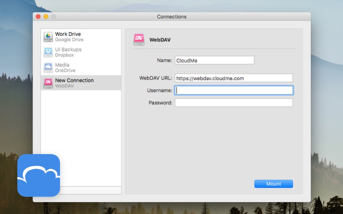Click the 'Password:' field label
This screenshot has height=214, width=343.
[x=160, y=103]
